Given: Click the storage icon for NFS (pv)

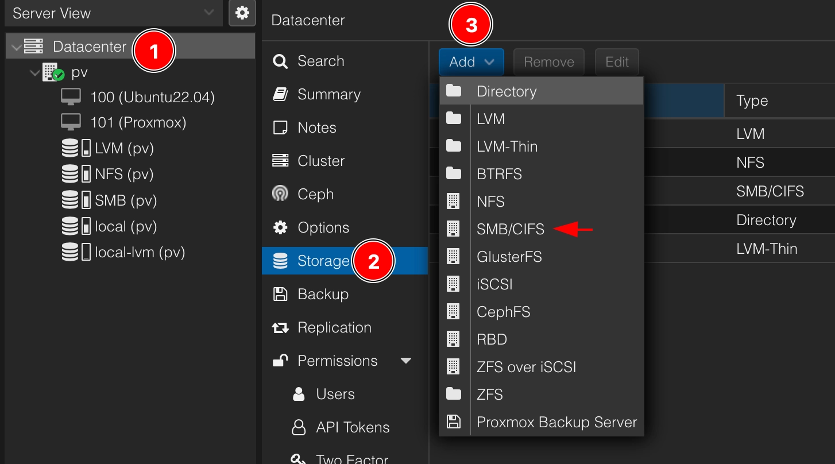Looking at the screenshot, I should (70, 174).
